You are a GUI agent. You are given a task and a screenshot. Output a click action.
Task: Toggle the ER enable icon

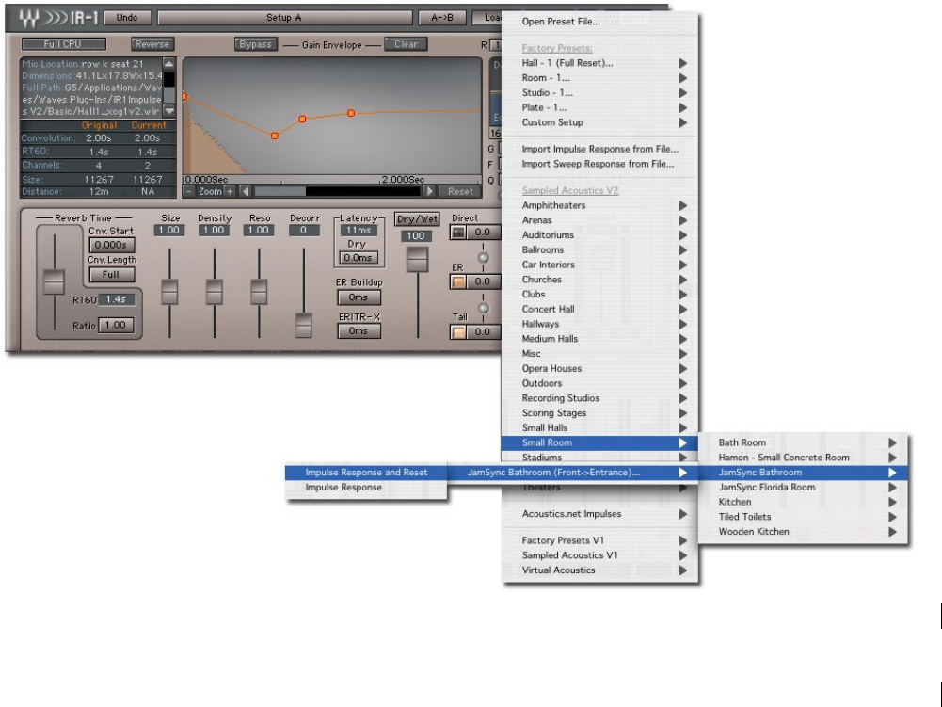click(x=457, y=281)
